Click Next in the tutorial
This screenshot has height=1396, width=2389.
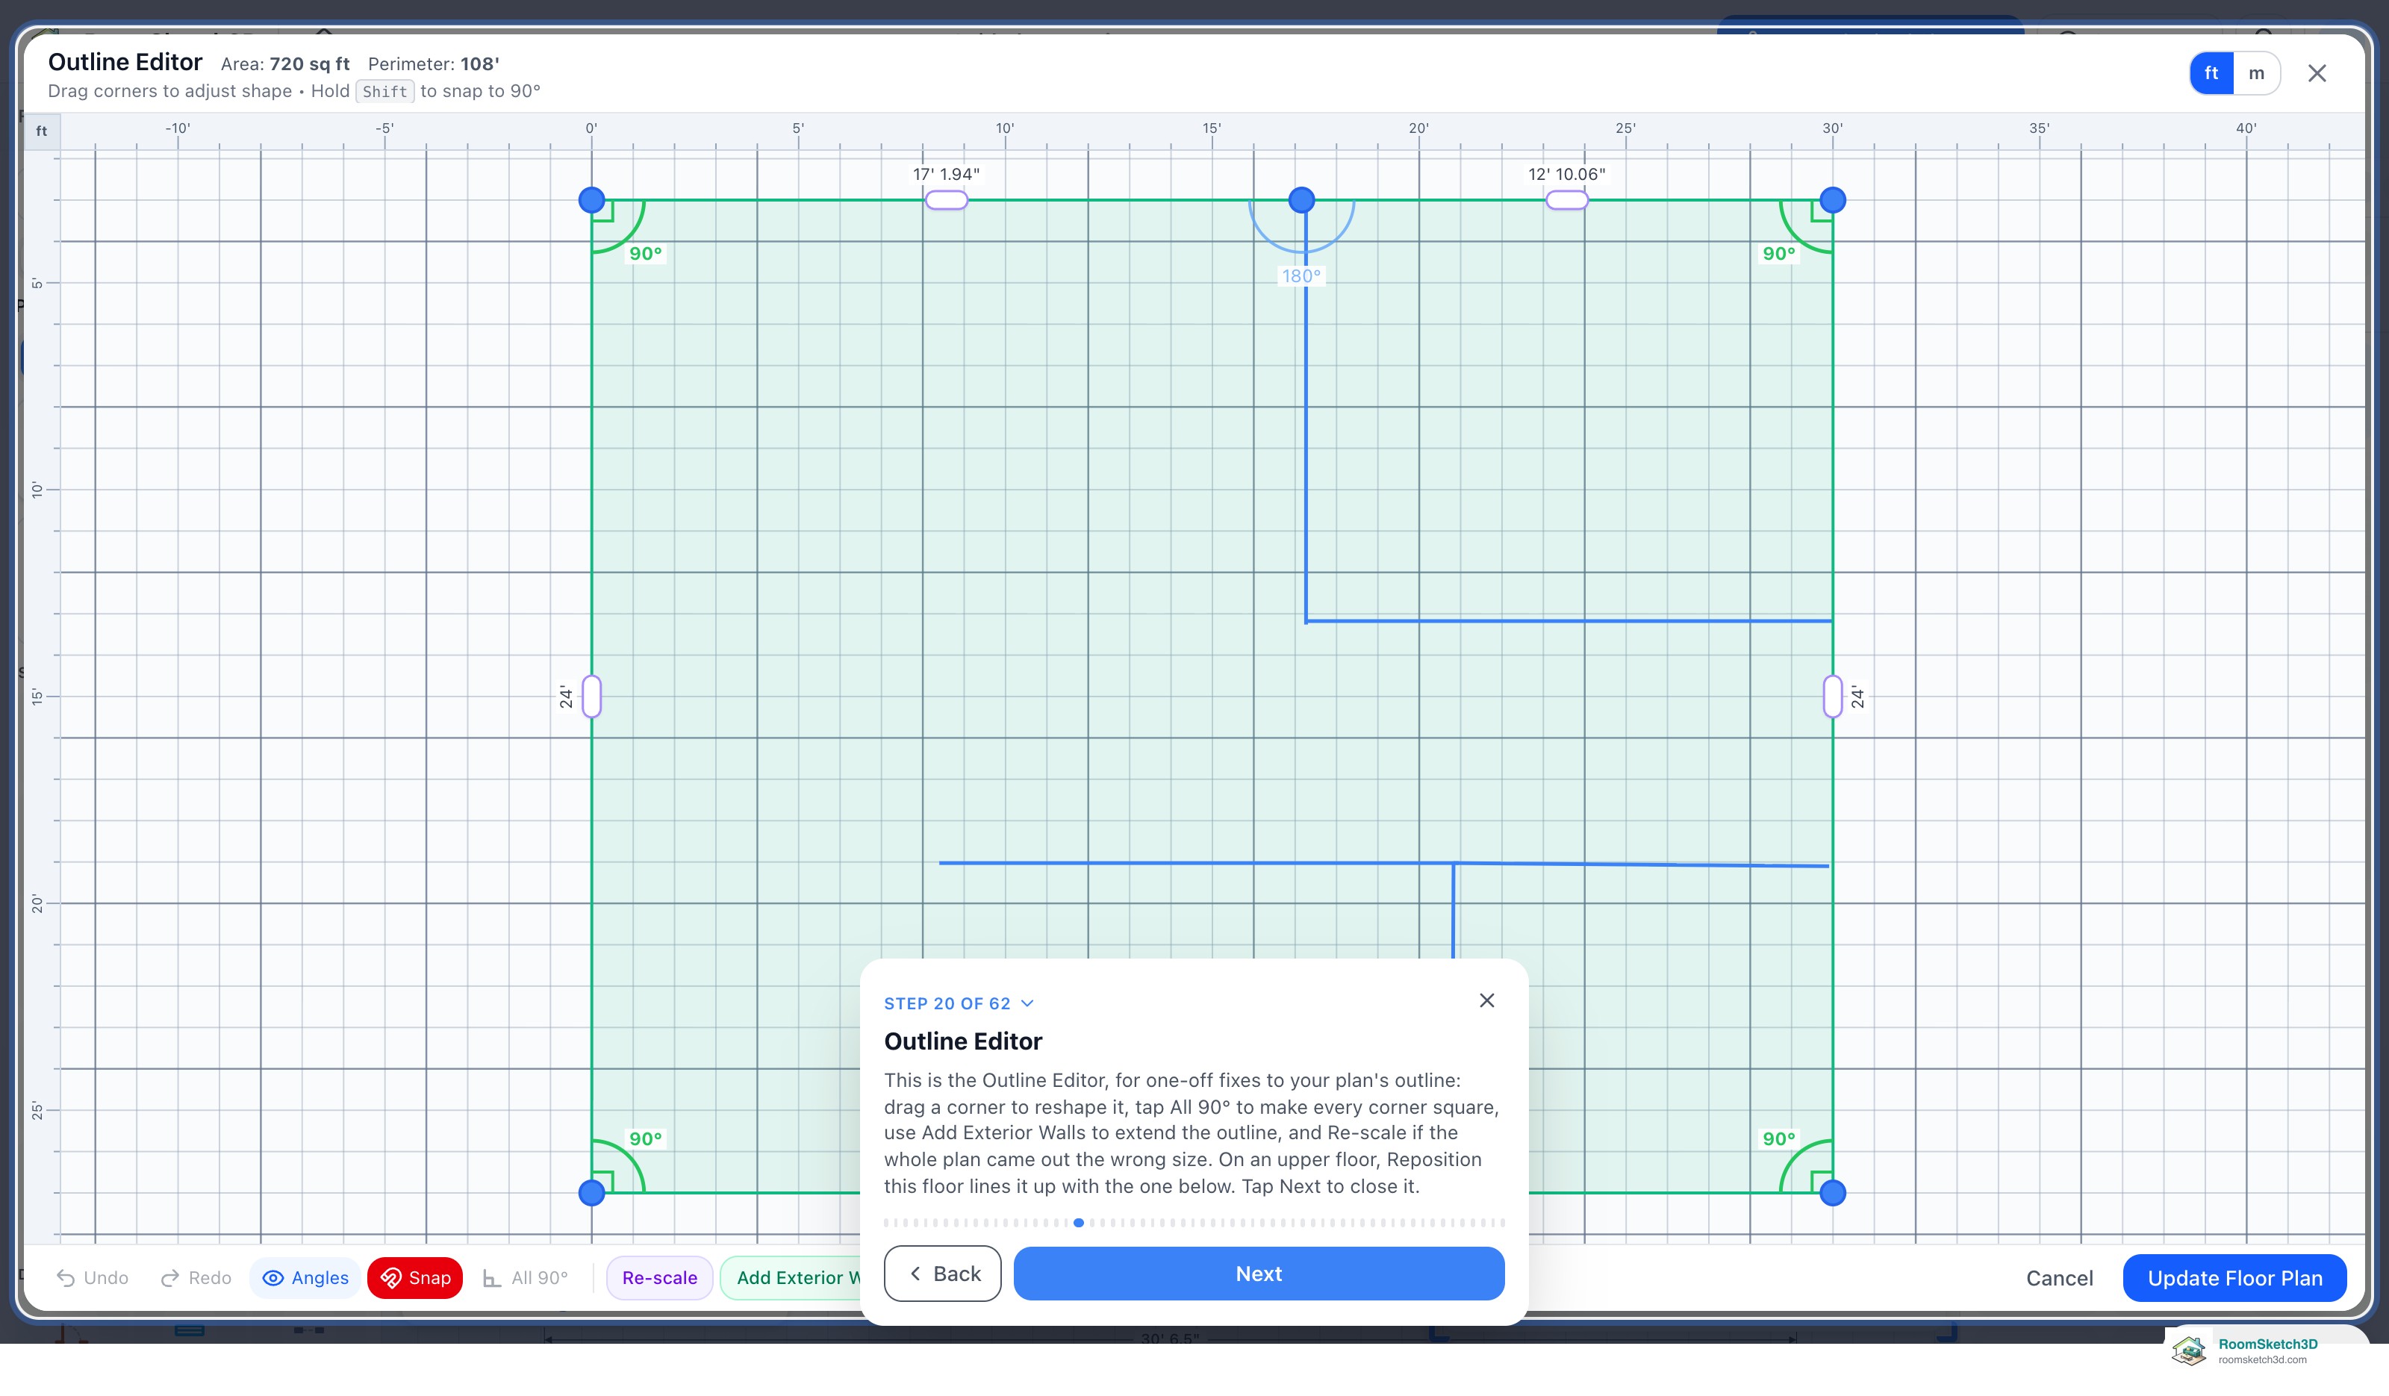click(x=1259, y=1274)
